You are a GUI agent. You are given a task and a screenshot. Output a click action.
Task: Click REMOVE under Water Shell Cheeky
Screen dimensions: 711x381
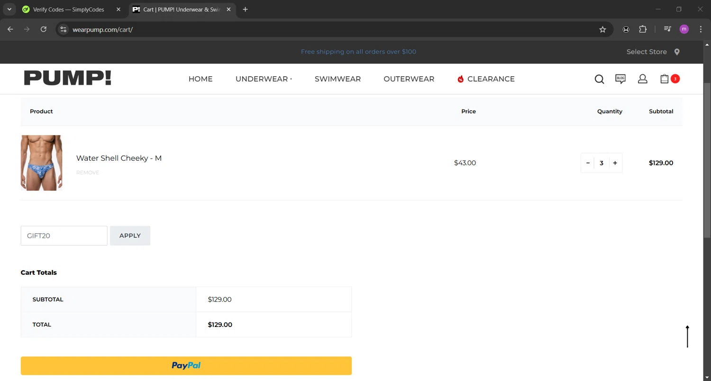[88, 172]
